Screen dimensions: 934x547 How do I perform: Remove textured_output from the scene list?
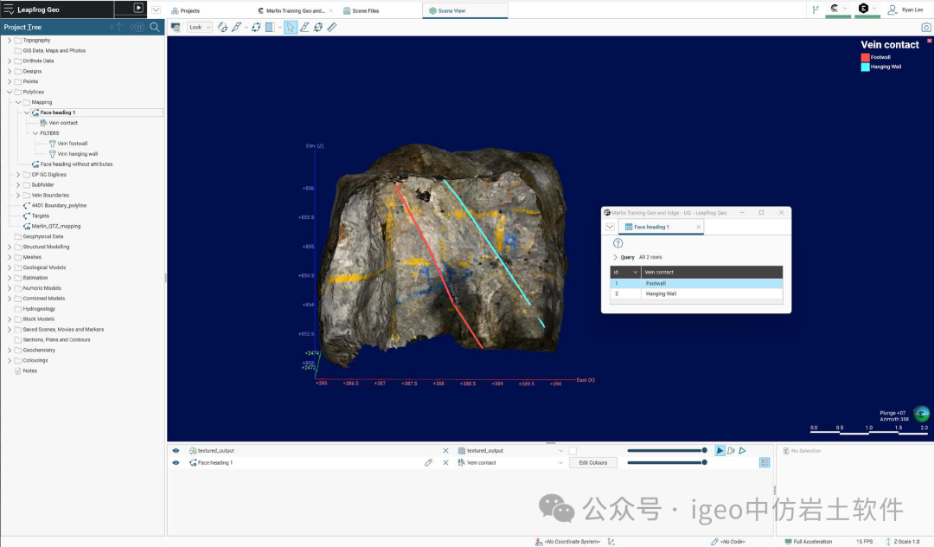coord(446,451)
